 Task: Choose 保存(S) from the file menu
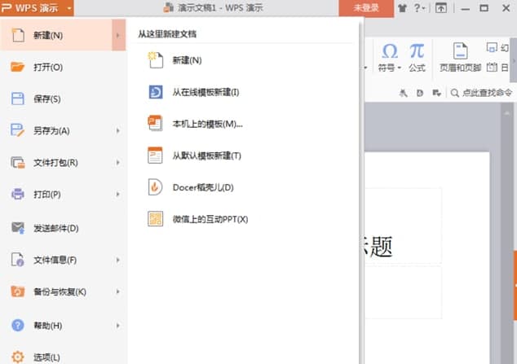47,99
